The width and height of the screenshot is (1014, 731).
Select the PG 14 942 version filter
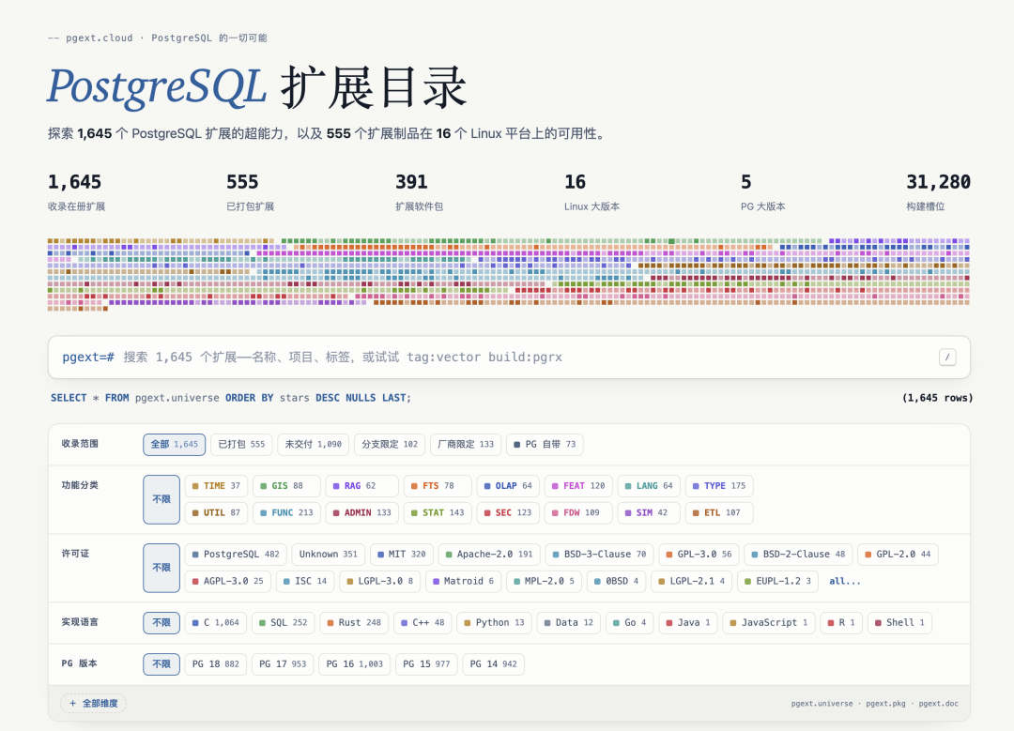[x=494, y=663]
